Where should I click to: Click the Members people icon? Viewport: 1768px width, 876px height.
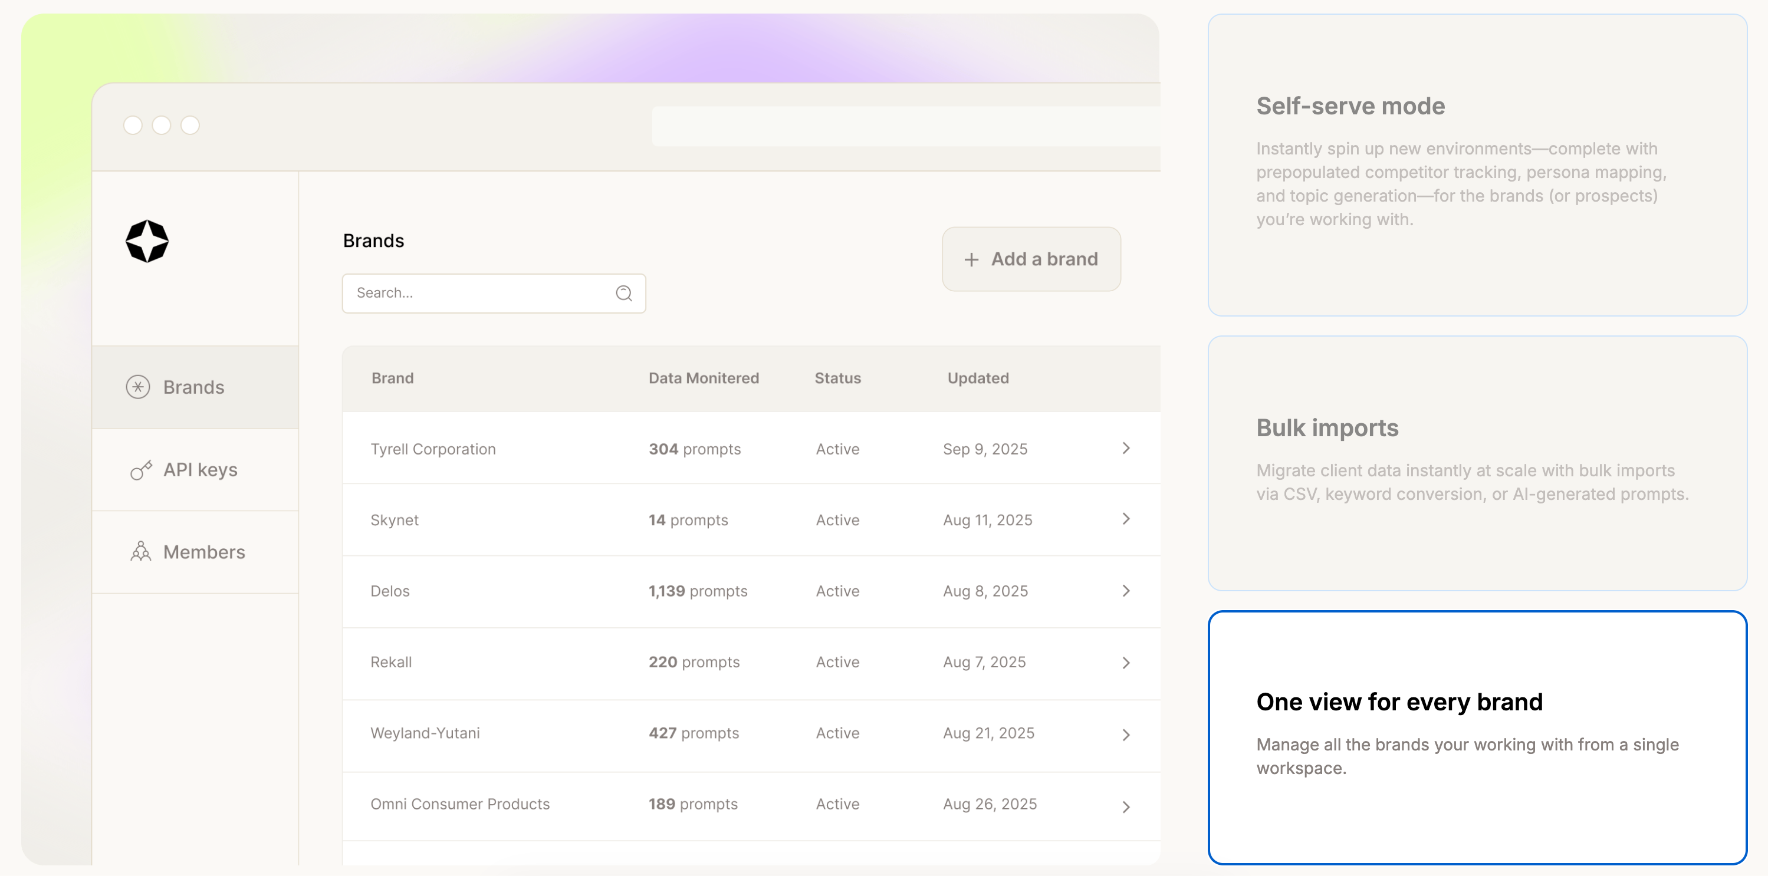[141, 552]
